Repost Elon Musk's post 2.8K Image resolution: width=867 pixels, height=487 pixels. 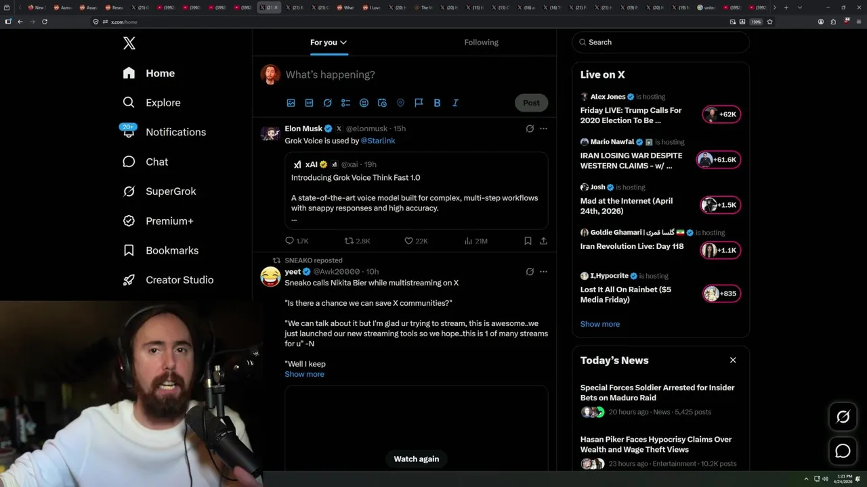pos(357,241)
